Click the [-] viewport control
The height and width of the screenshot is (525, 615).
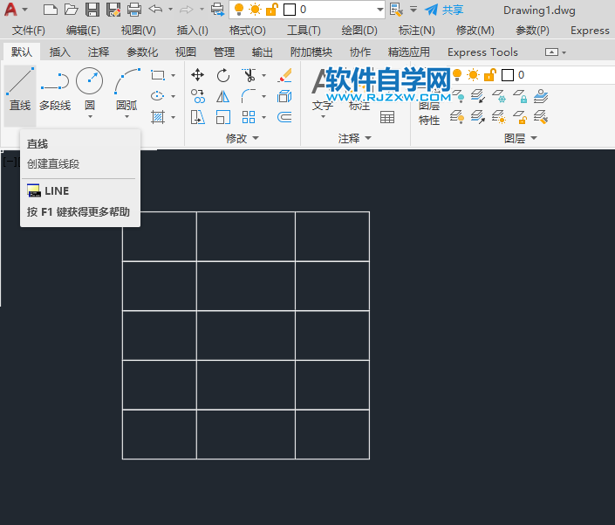(10, 162)
